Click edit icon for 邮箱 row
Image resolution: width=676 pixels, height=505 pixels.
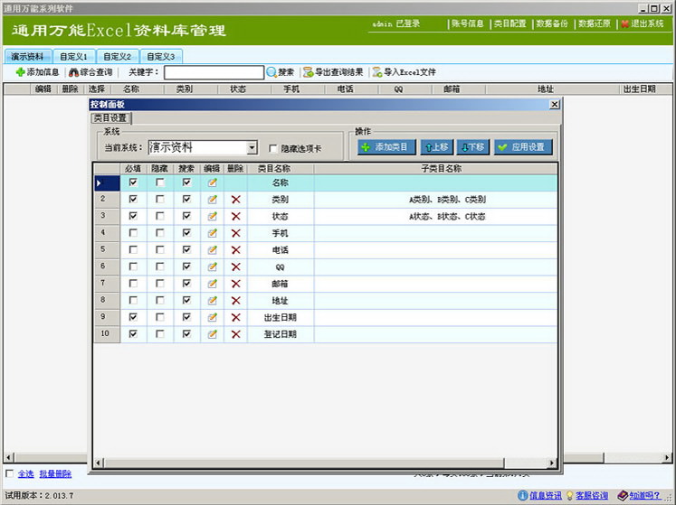coord(212,284)
